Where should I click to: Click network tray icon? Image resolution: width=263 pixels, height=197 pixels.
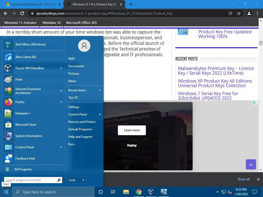[224, 192]
